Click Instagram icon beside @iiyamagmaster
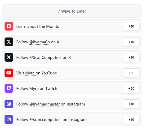 point(9,104)
